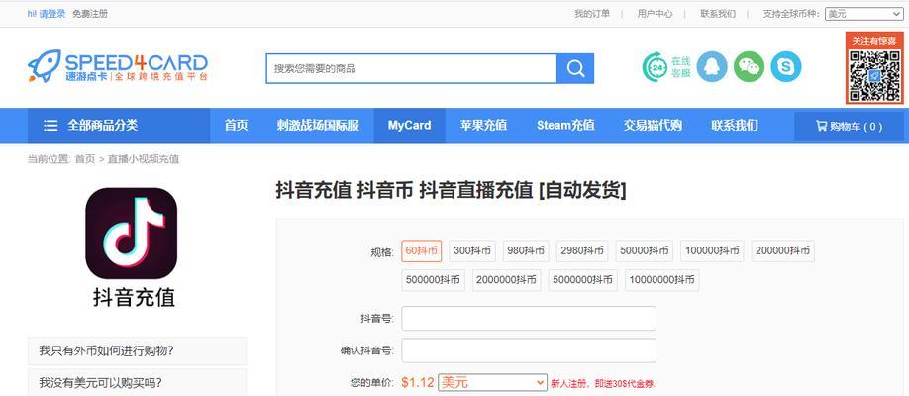Viewport: 909px width, 396px height.
Task: Click the 直播小视频充值 breadcrumb link
Action: click(144, 159)
